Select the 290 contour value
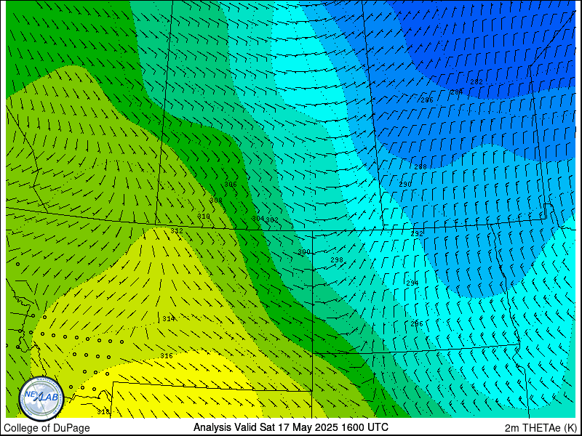Screen dimensions: 582x436 405,185
